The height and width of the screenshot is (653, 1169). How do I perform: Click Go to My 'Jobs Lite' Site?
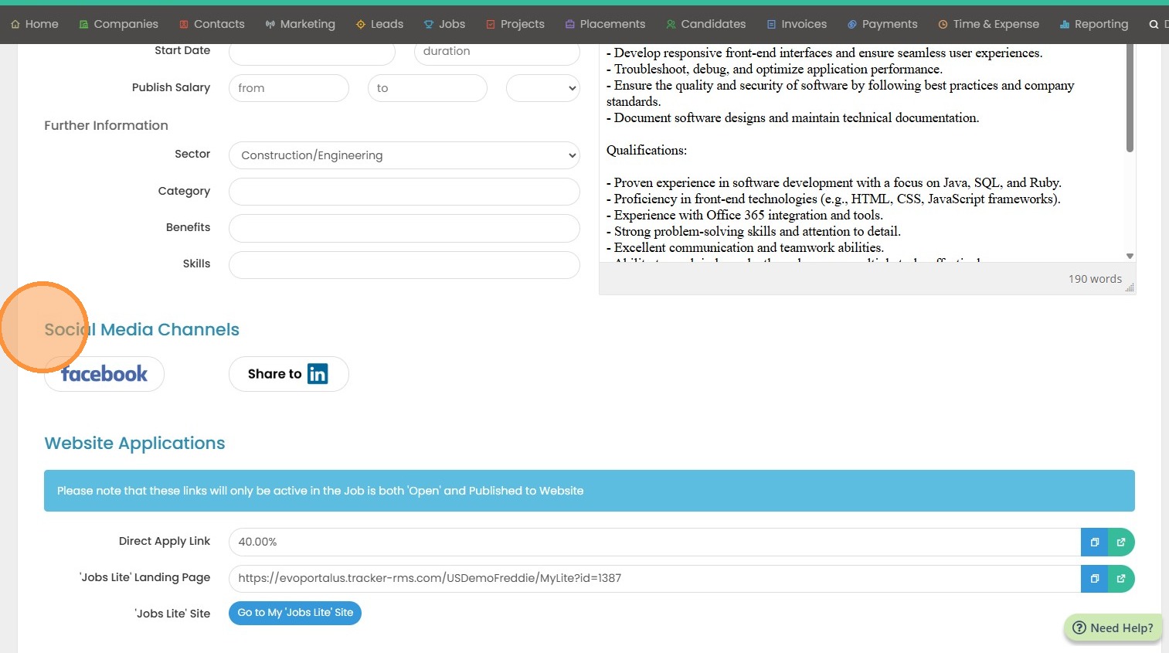tap(295, 613)
